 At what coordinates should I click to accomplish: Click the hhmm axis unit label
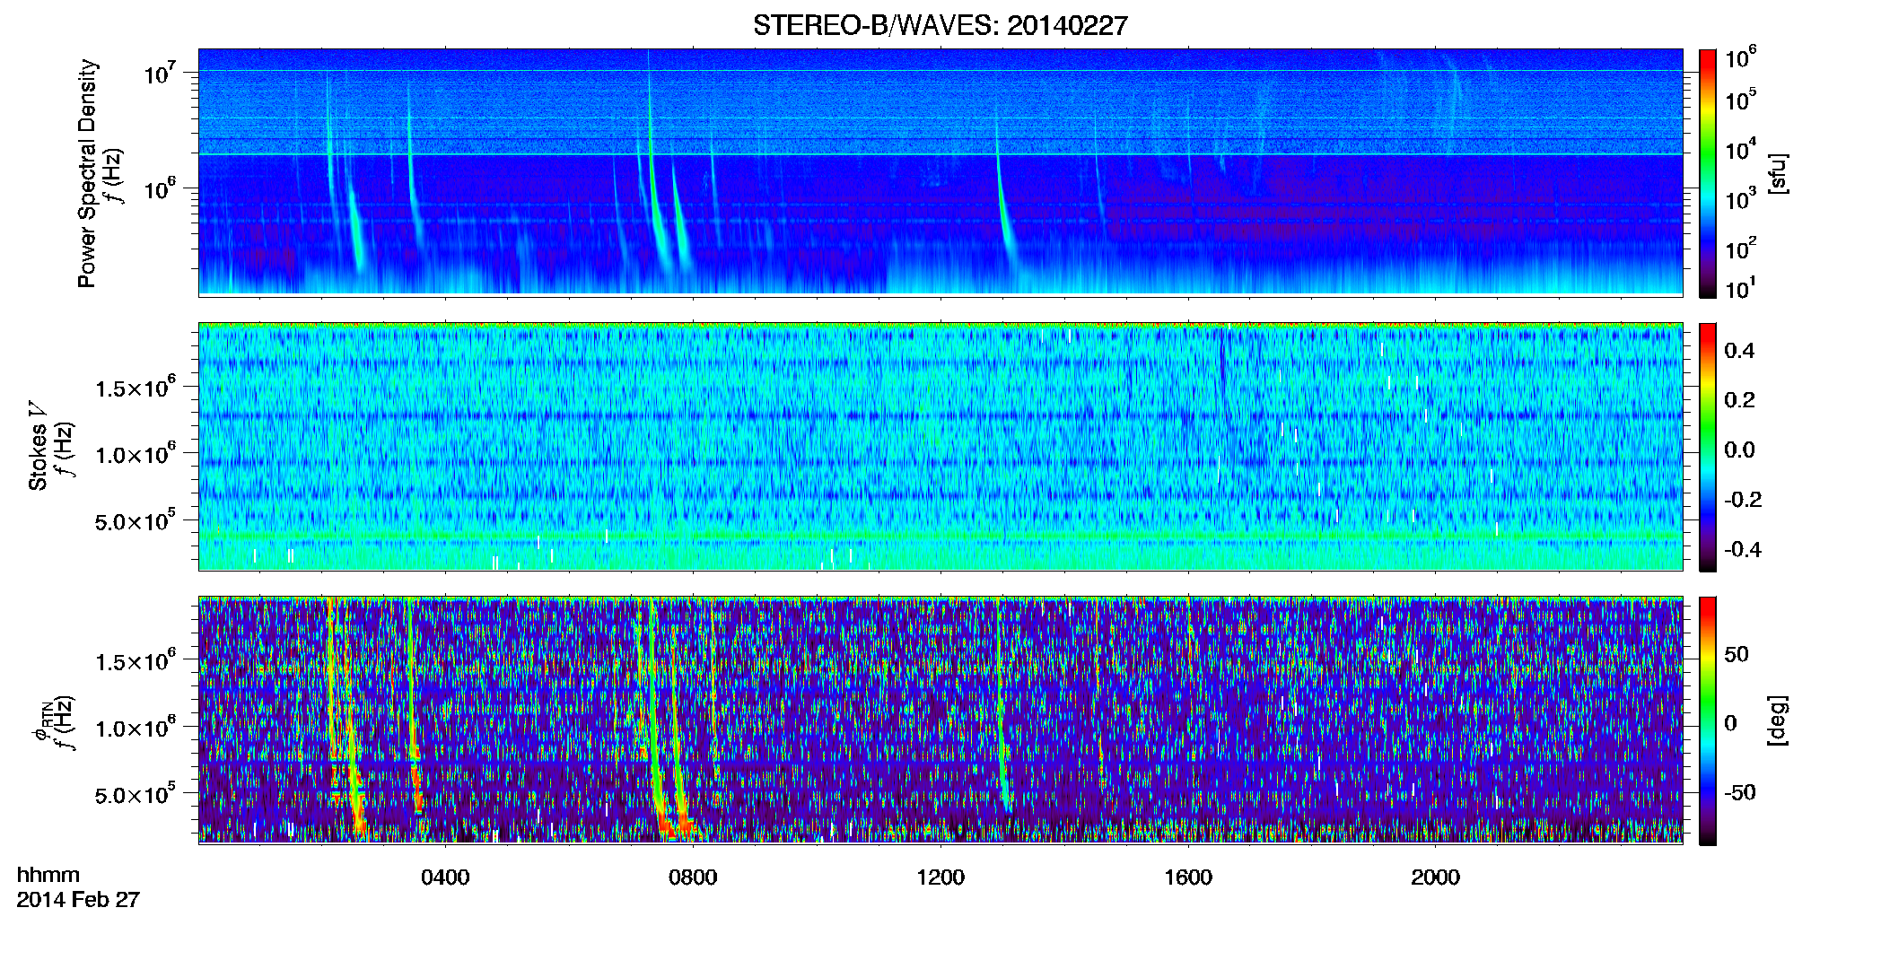pos(48,875)
